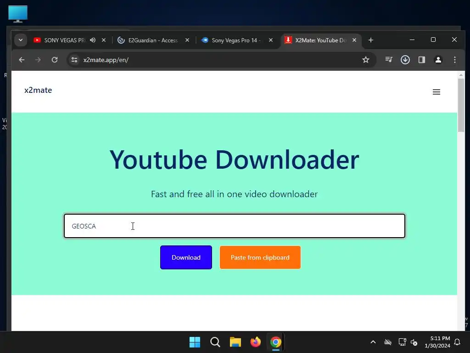This screenshot has width=470, height=353.
Task: Click the page vertical scrollbar thumb
Action: 461,105
